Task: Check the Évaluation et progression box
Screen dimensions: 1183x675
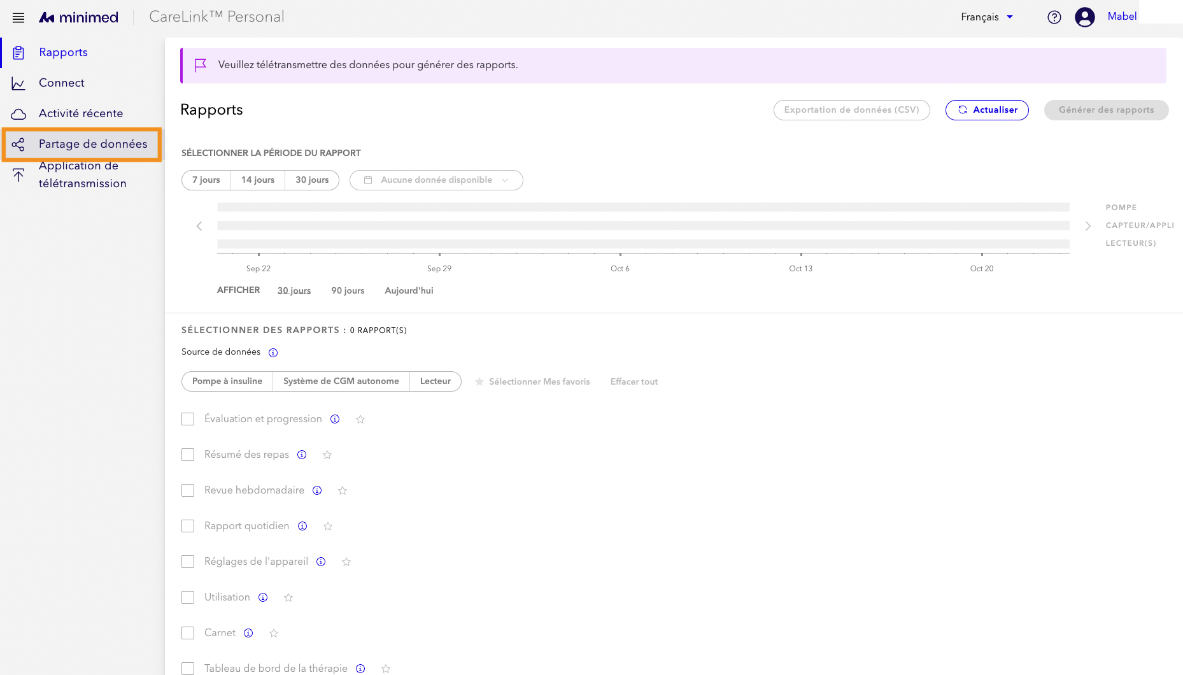Action: [188, 419]
